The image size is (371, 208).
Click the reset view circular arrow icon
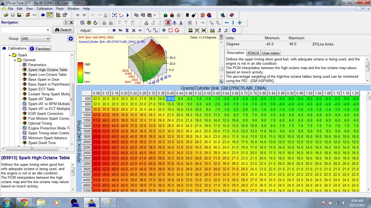(95, 23)
